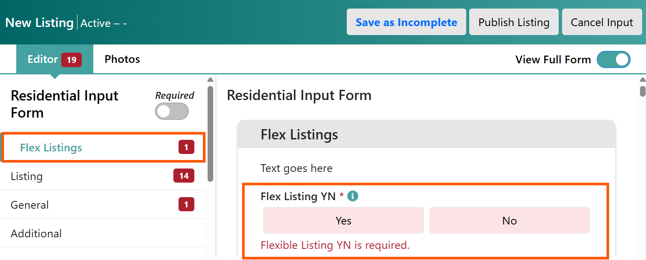Toggle the View Full Form switch
This screenshot has width=646, height=260.
[x=613, y=59]
